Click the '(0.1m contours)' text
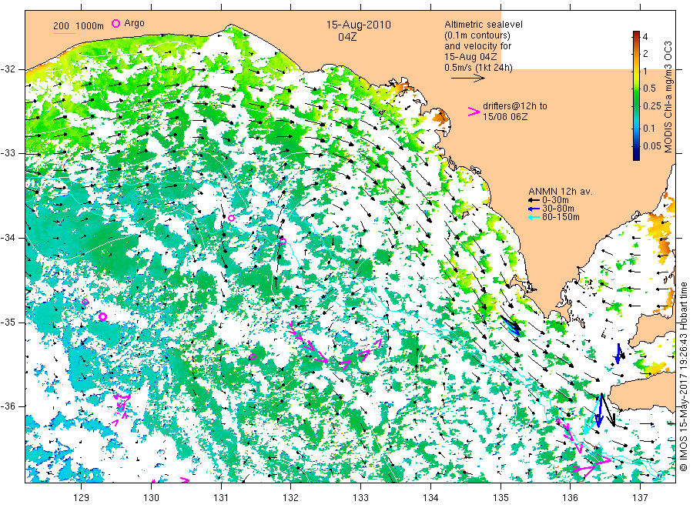 click(477, 35)
